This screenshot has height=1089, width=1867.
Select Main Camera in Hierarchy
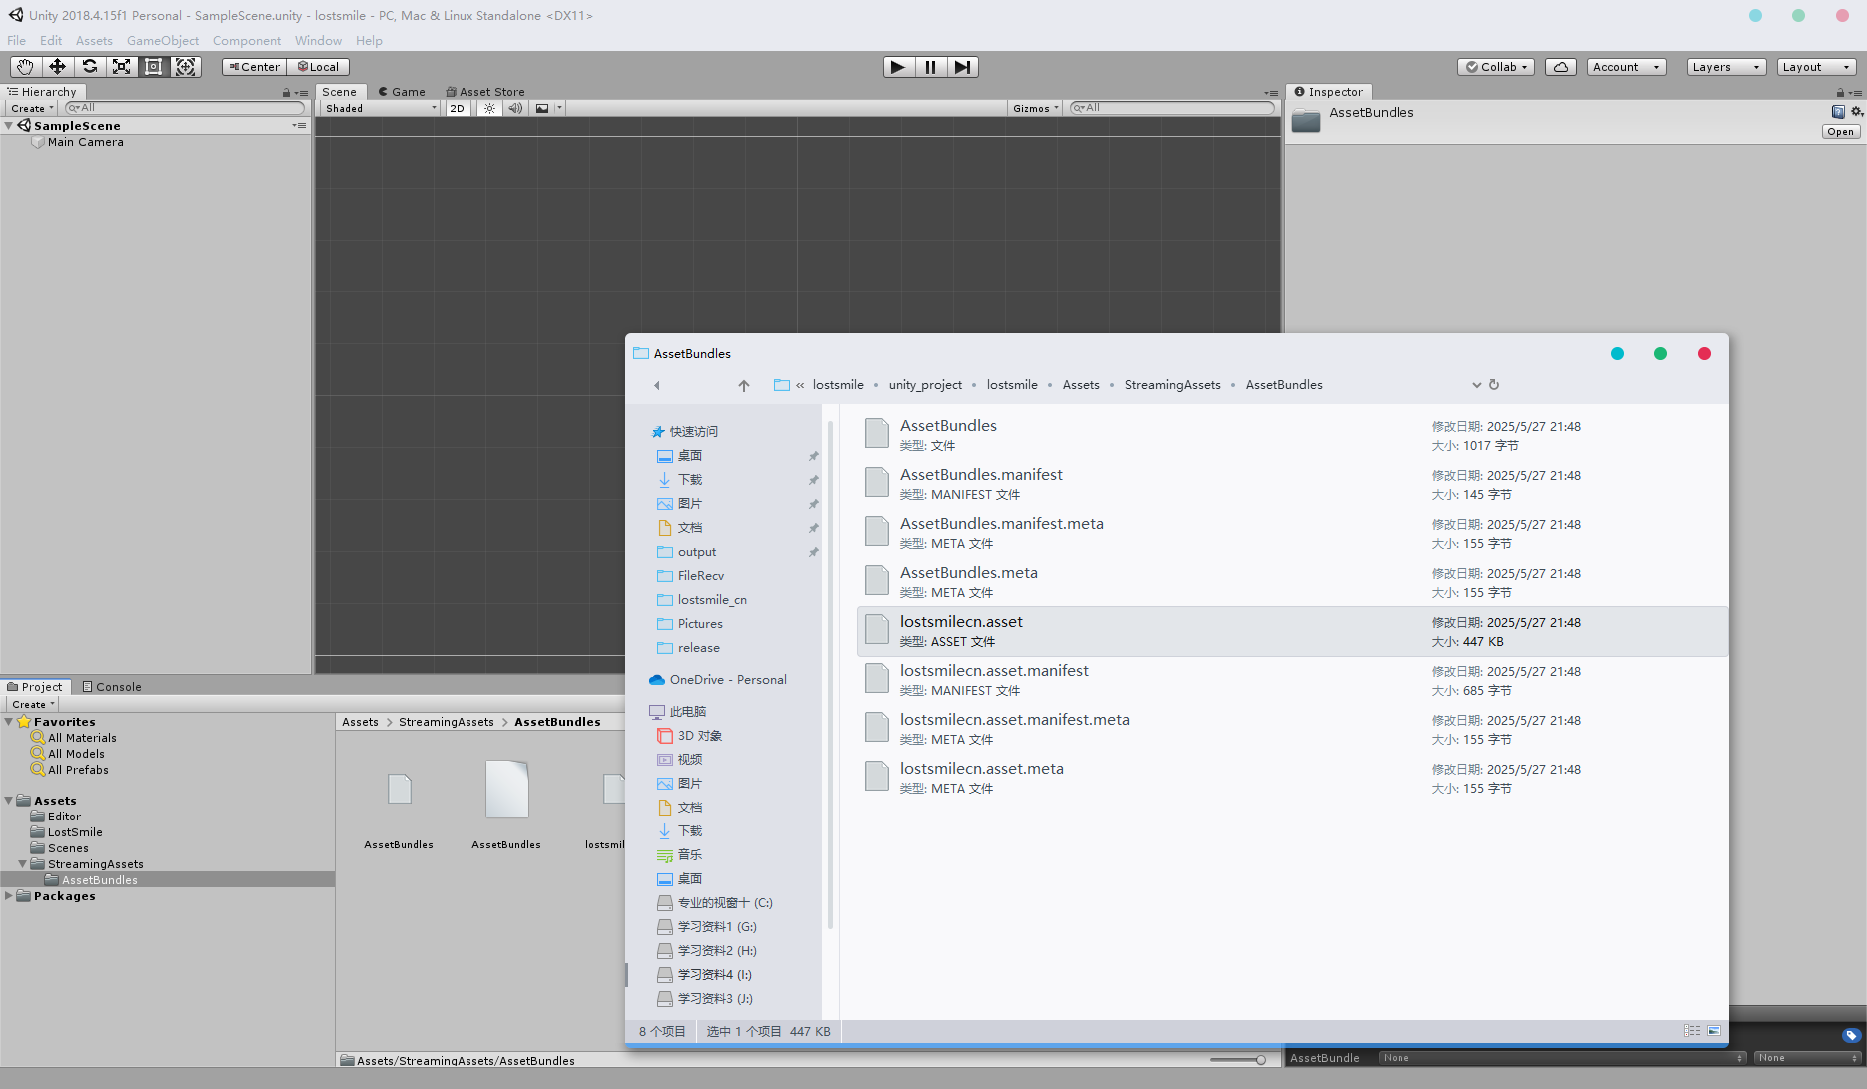(86, 142)
